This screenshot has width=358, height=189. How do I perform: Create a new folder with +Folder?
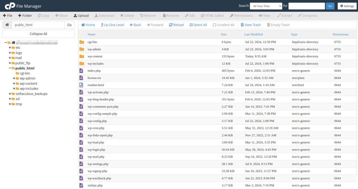[25, 15]
